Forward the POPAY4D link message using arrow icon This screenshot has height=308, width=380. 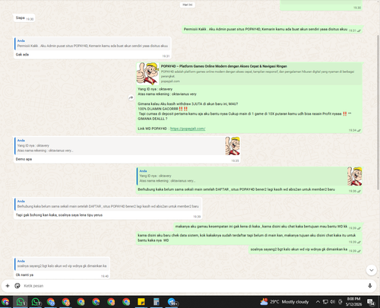tap(131, 97)
